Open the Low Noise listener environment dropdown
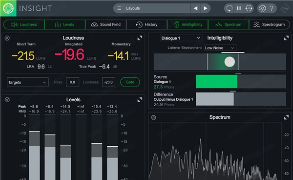This screenshot has width=293, height=180. point(220,48)
